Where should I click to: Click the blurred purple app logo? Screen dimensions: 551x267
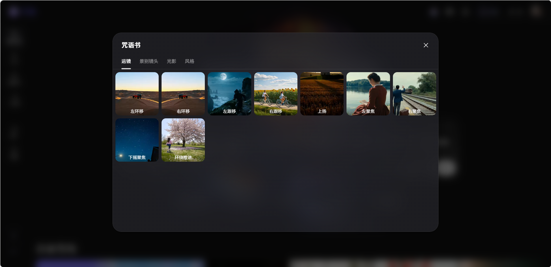[14, 12]
